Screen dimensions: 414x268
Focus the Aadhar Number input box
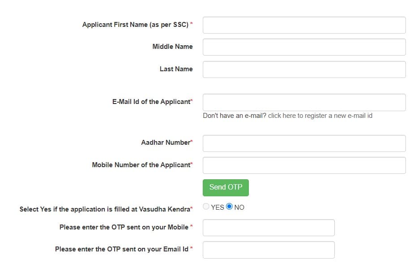(304, 143)
